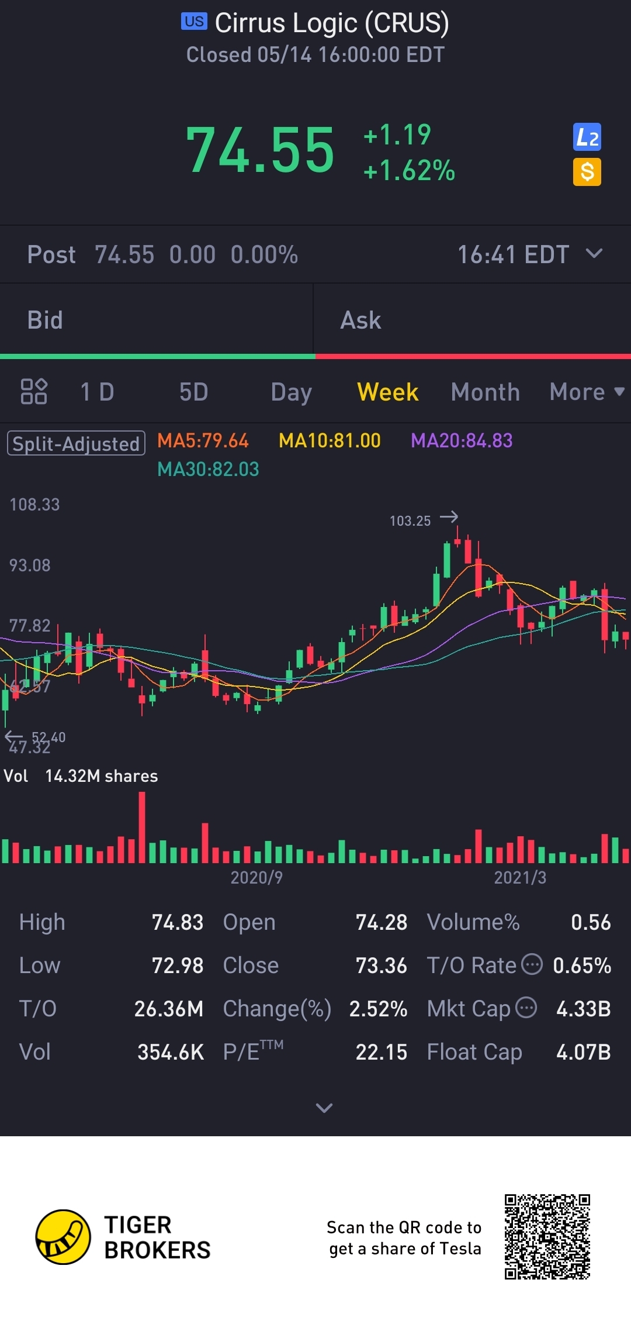631x1338 pixels.
Task: Tap the QR code image
Action: coord(547,1237)
